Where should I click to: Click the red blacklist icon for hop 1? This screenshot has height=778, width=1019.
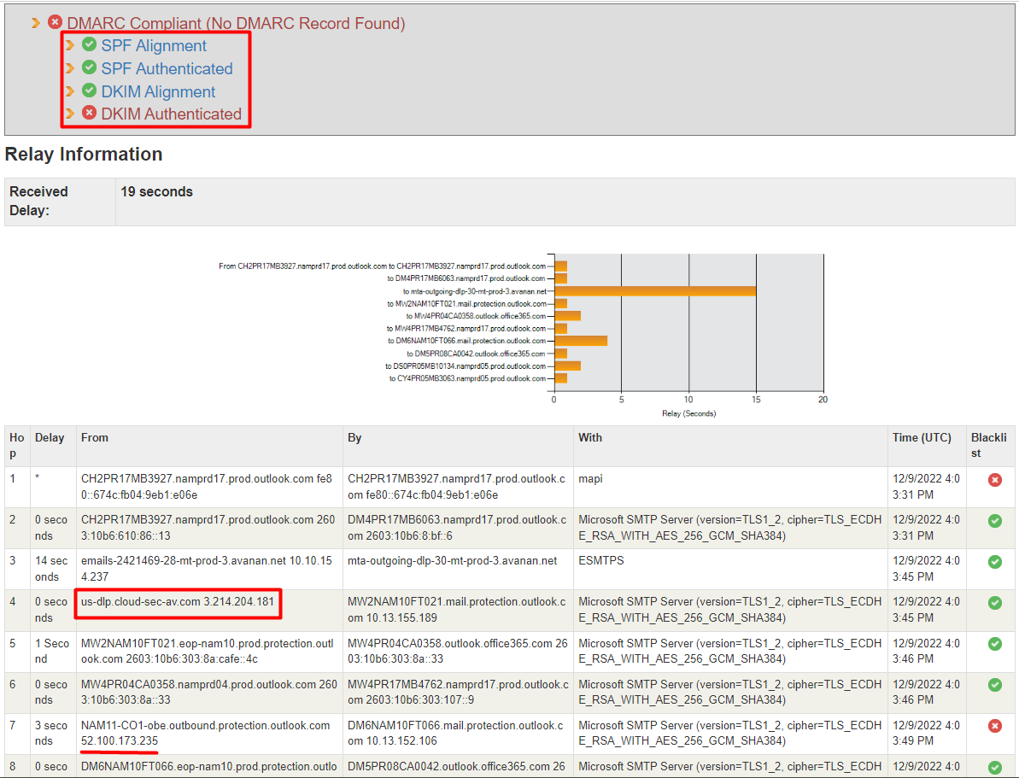tap(994, 480)
